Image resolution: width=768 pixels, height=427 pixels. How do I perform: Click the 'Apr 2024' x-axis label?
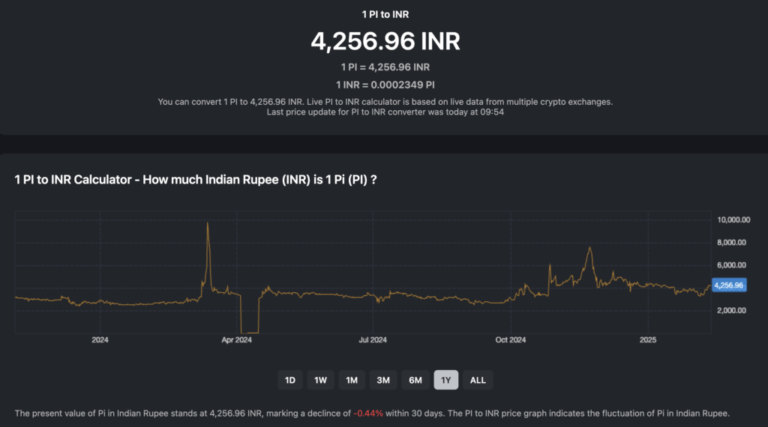[x=236, y=340]
